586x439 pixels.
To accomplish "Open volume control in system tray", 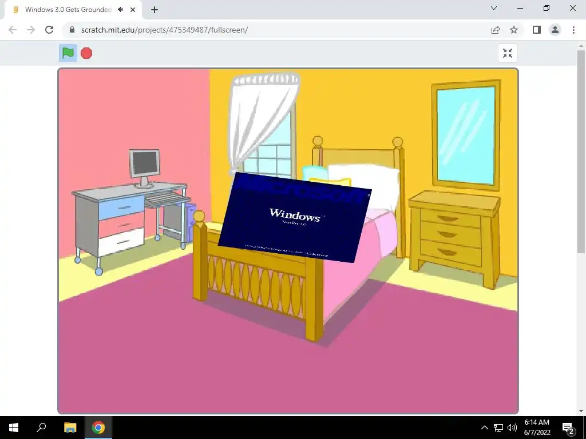I will pos(512,428).
